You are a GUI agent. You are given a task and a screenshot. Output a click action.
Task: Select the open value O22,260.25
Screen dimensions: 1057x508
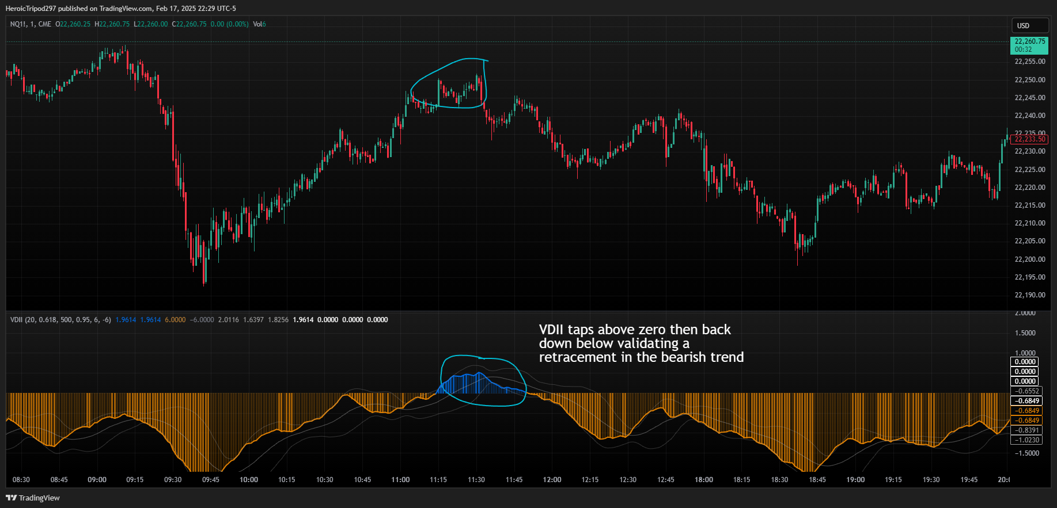pyautogui.click(x=73, y=24)
